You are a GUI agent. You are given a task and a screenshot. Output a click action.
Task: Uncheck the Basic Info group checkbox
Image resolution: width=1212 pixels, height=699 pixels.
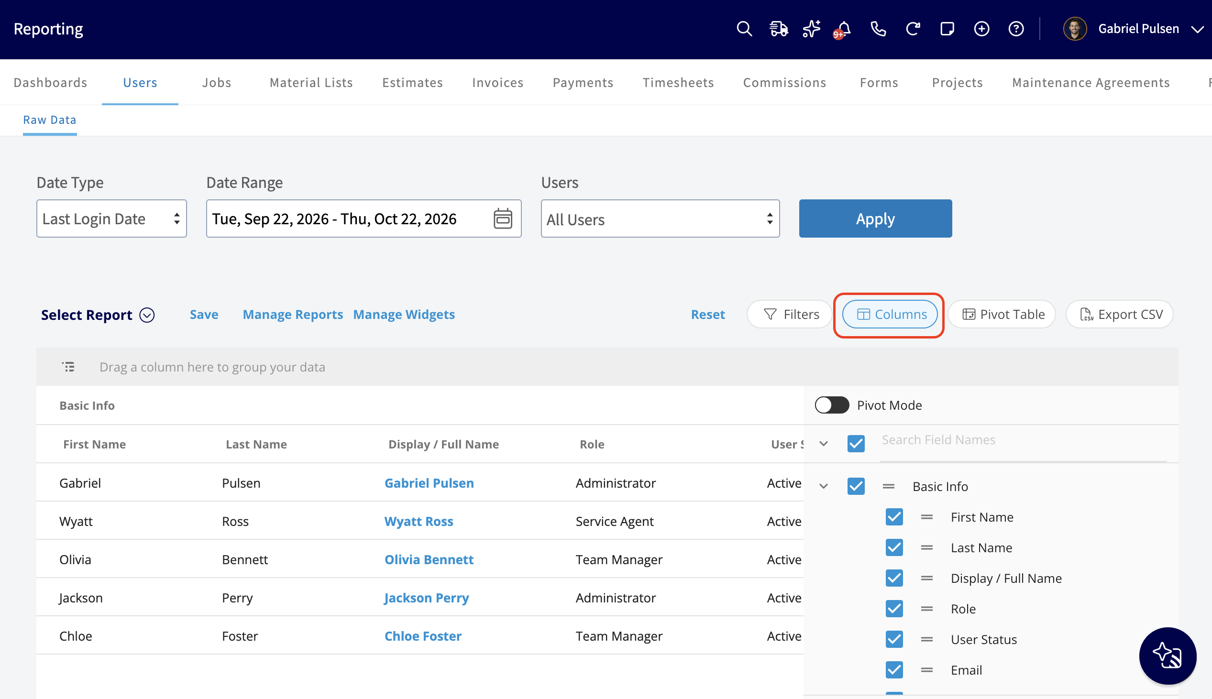(x=856, y=486)
